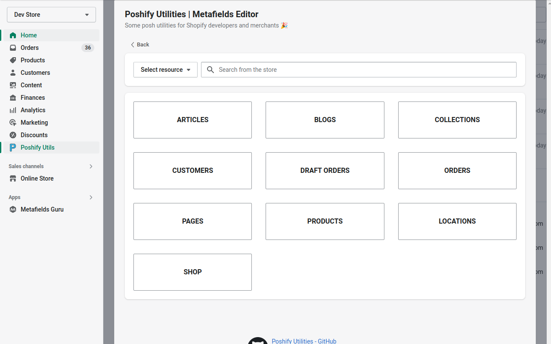
Task: Open Content menu item
Action: click(50, 85)
